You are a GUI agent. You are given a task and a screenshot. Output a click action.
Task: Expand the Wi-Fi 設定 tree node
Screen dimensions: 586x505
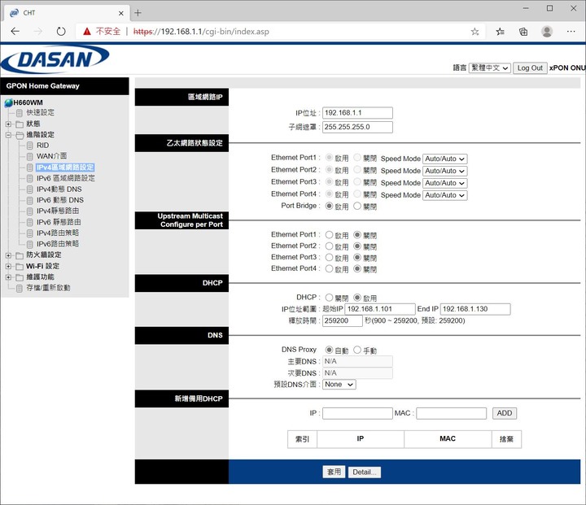pyautogui.click(x=8, y=266)
